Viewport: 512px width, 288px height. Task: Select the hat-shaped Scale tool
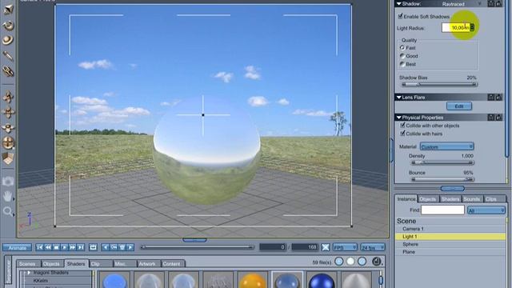[x=8, y=40]
